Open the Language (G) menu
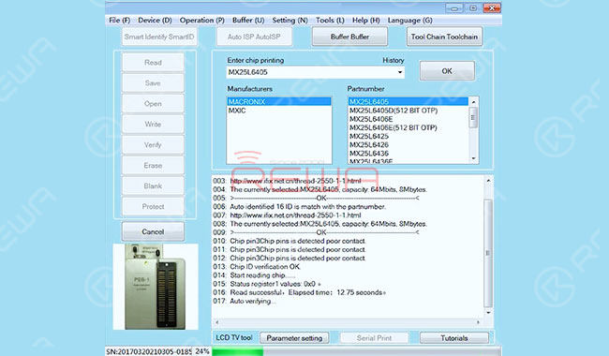 pos(409,21)
